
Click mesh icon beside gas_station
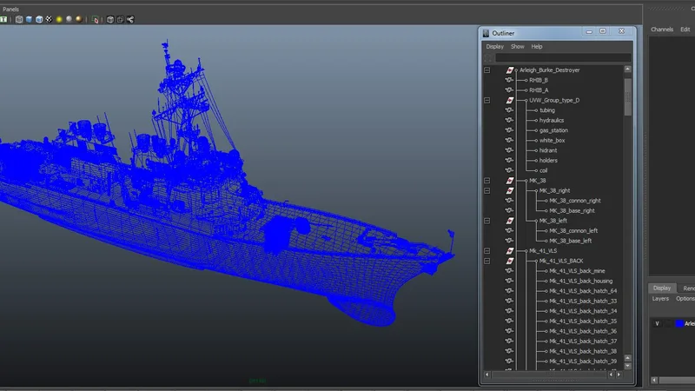[509, 130]
